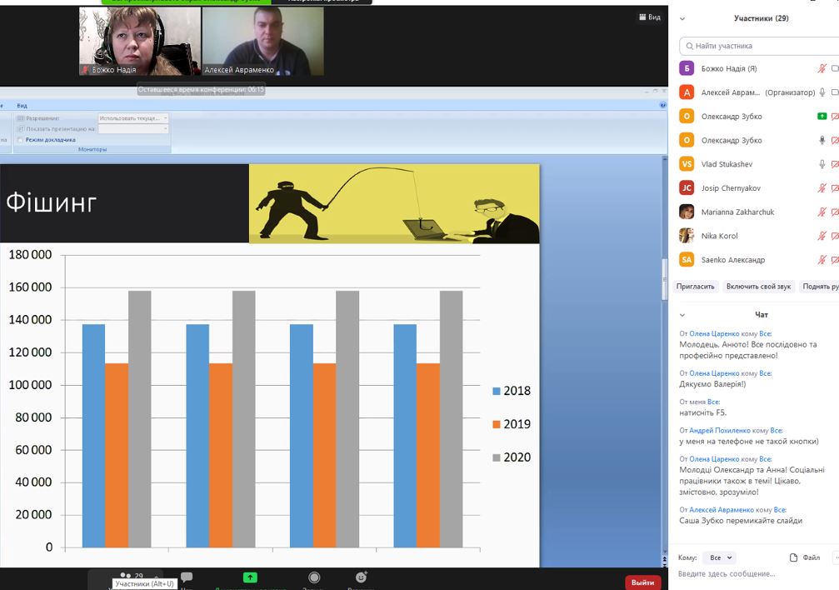
Task: Click the red Выйти button
Action: (642, 582)
